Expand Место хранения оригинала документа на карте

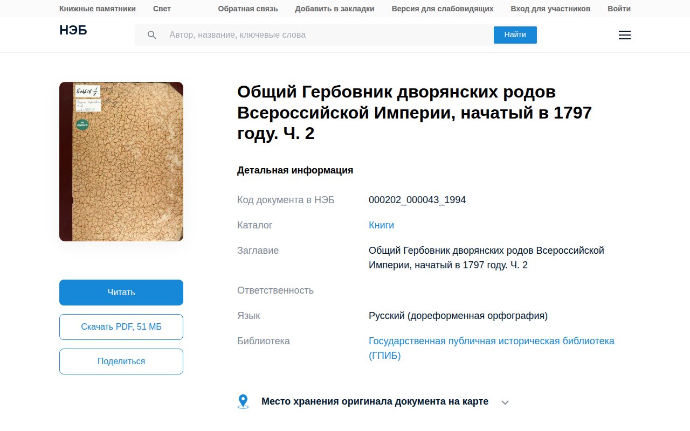[x=375, y=401]
